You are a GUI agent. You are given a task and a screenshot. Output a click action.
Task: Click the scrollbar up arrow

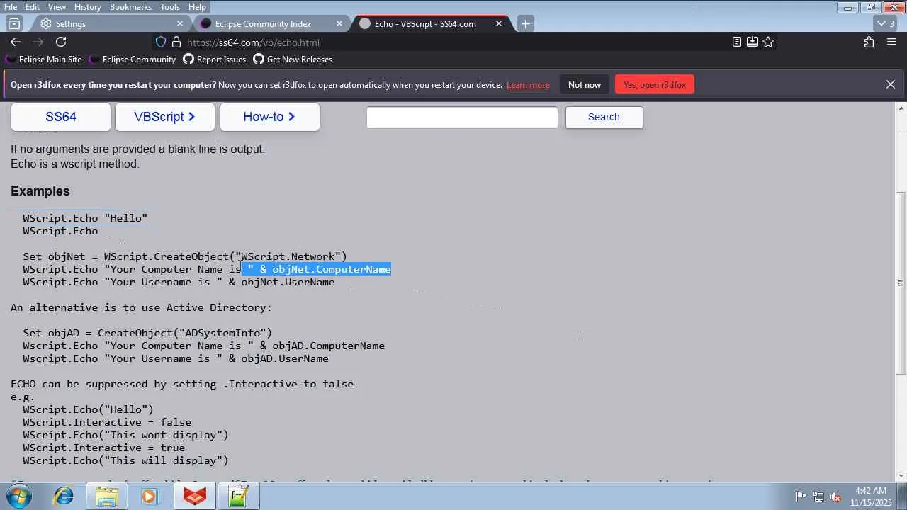tap(901, 108)
